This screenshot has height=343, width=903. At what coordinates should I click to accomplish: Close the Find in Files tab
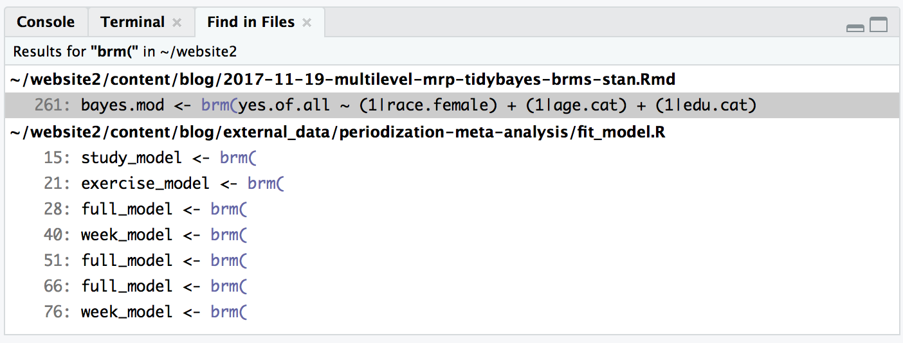tap(307, 22)
